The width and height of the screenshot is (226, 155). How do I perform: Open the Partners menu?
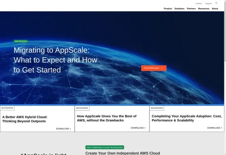point(191,9)
